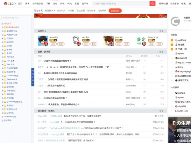Click ziqi0716's avatar in 论坛标兵

pos(176,106)
